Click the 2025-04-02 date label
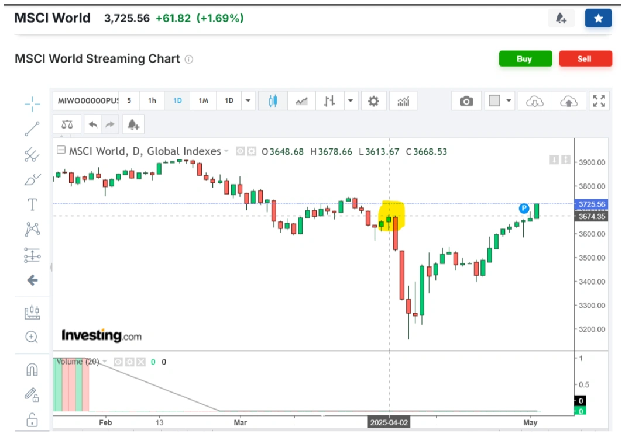The width and height of the screenshot is (632, 444). [389, 422]
